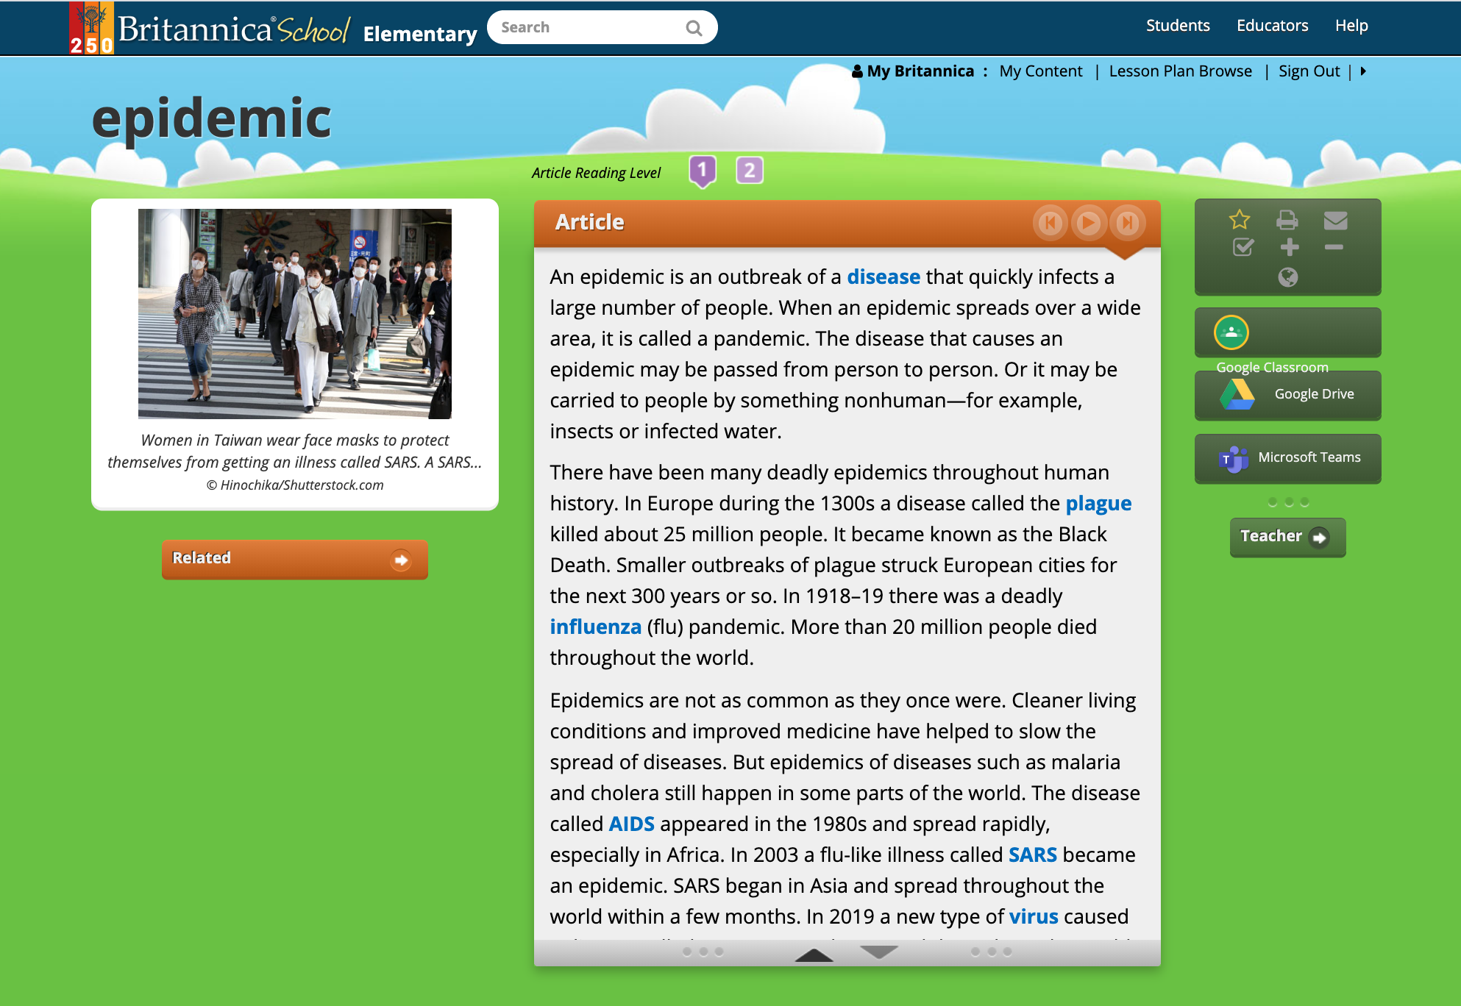Screen dimensions: 1461x1006
Task: Click Sign Out
Action: [x=1309, y=71]
